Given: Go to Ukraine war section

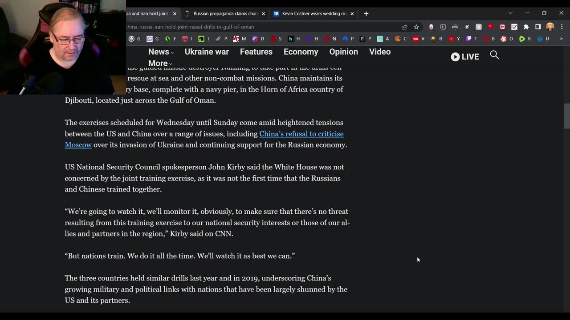Looking at the screenshot, I should [x=207, y=52].
